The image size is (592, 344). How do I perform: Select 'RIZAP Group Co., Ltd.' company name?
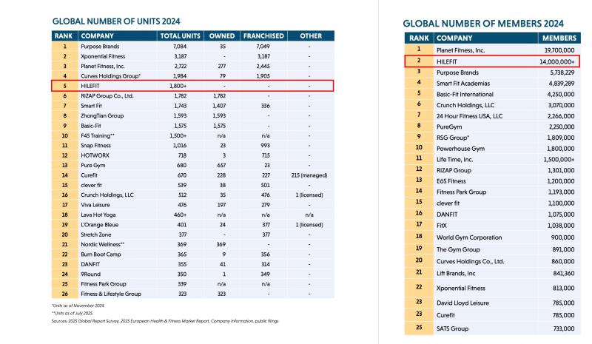pyautogui.click(x=107, y=96)
